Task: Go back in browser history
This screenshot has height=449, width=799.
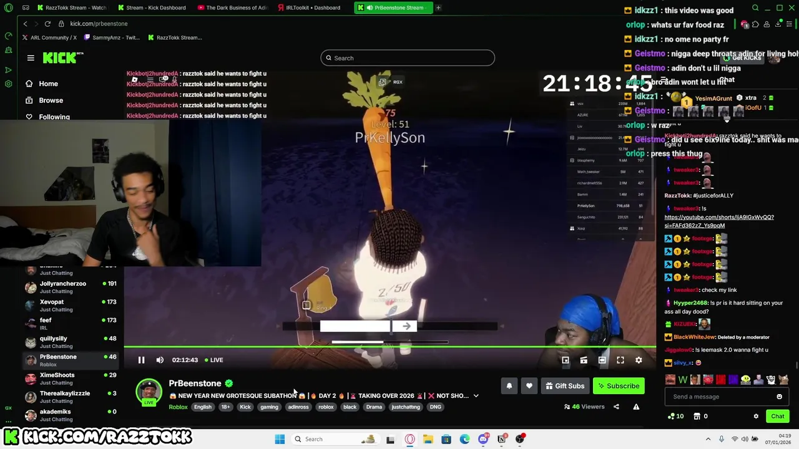Action: pos(25,24)
